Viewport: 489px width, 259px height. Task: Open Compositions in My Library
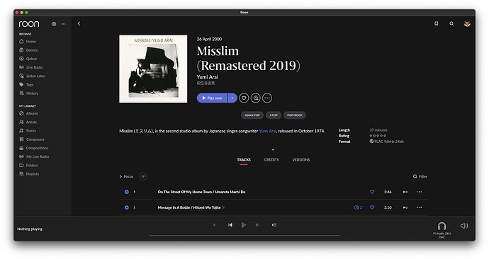click(x=33, y=148)
